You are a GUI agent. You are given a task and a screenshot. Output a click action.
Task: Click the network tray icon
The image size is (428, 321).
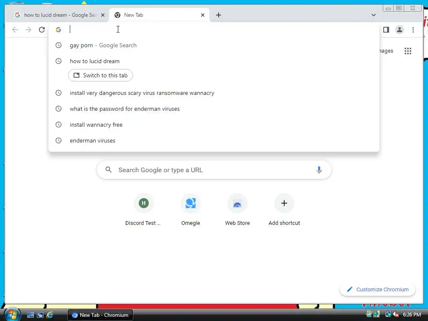click(x=387, y=314)
